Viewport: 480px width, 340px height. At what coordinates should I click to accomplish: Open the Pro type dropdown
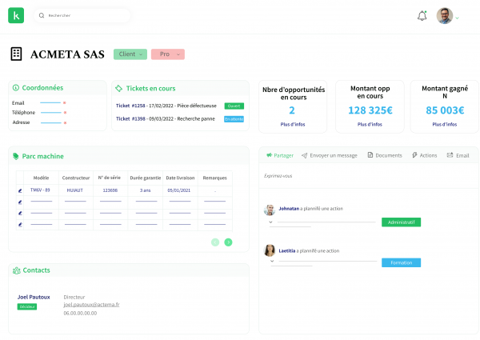tap(168, 54)
